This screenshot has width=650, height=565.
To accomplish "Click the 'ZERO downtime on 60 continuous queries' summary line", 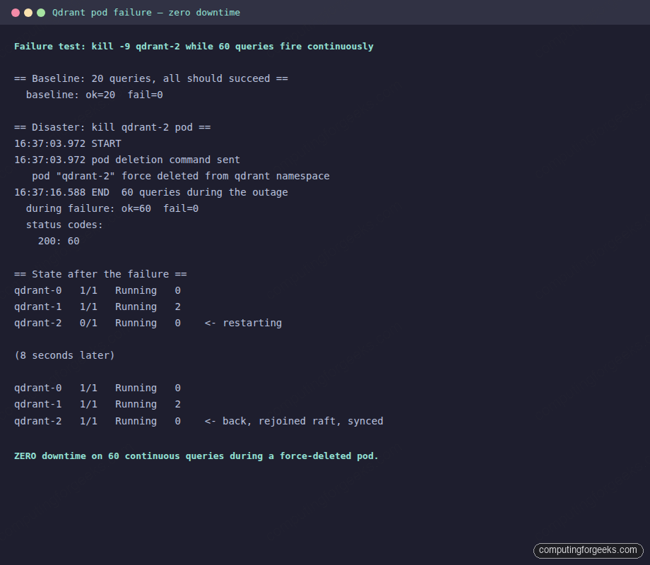I will pos(196,456).
